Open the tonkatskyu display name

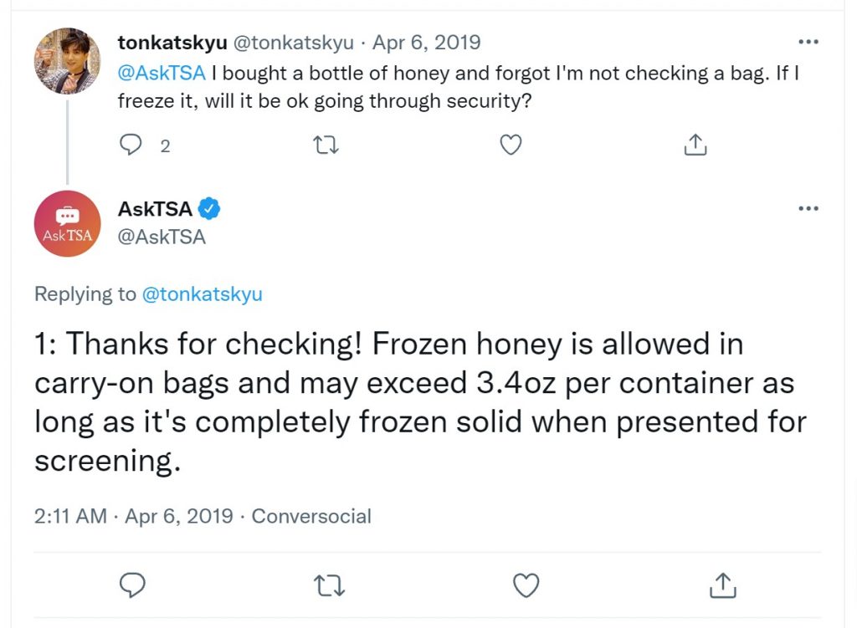click(x=172, y=42)
